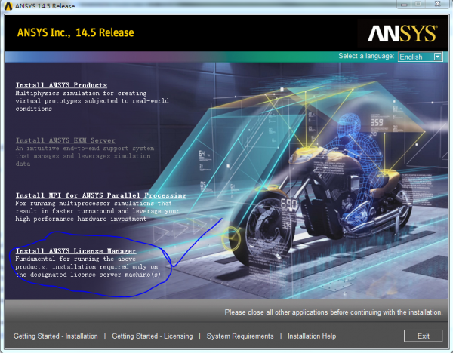The width and height of the screenshot is (453, 353).
Task: Minimize the ANSYS 14.5 Release window
Action: 404,4
